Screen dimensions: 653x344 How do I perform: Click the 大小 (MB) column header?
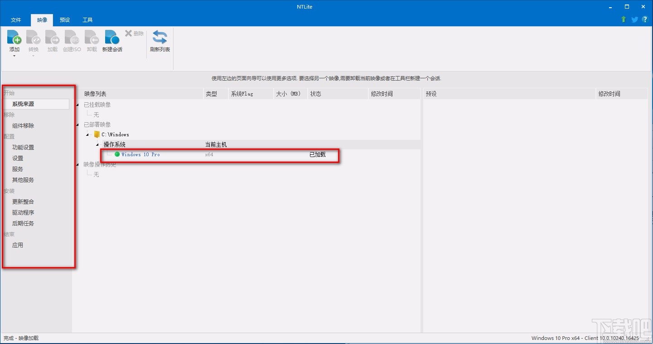pyautogui.click(x=288, y=94)
